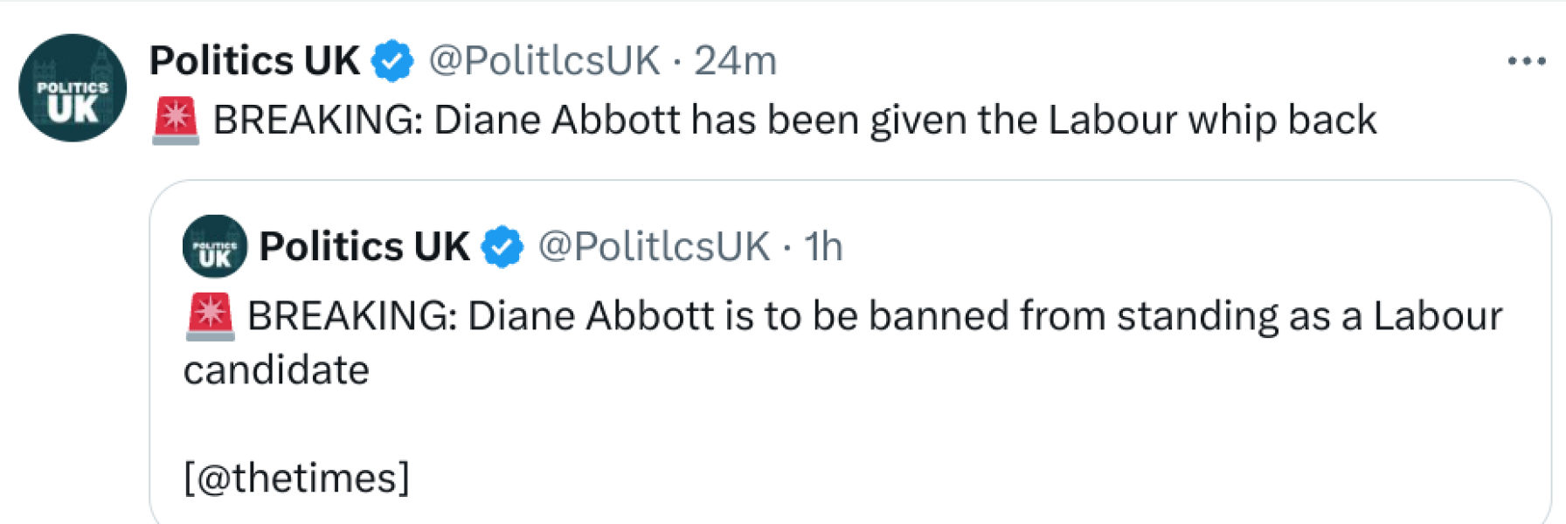Click the Politics UK name in the quoted tweet
The height and width of the screenshot is (524, 1566).
364,247
